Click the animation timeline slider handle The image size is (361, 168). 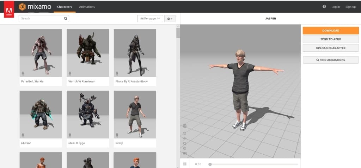[x=210, y=164]
